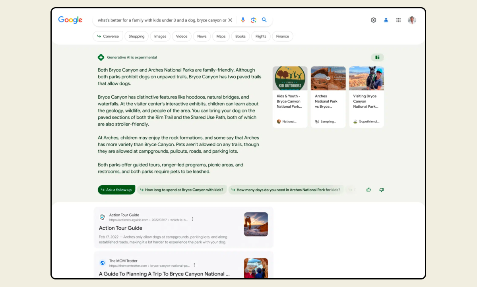477x287 pixels.
Task: Give the AI answer a thumbs down
Action: 381,190
